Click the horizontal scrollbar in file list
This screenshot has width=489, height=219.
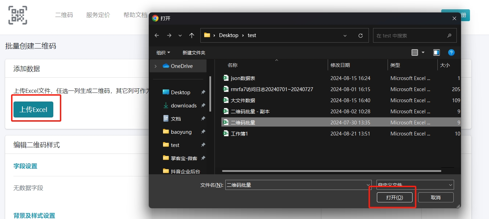[x=331, y=171]
